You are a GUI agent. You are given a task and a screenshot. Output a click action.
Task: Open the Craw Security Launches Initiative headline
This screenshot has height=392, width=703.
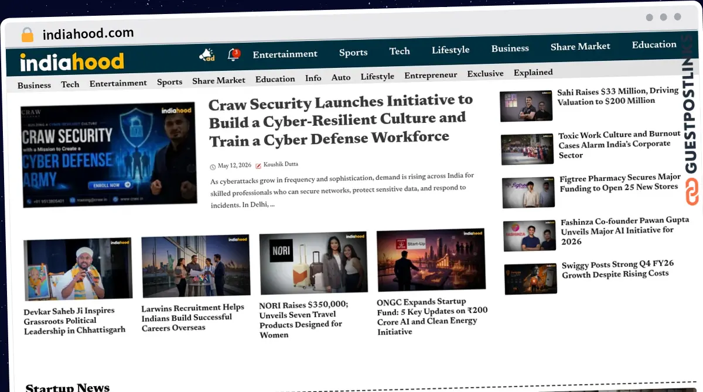[x=340, y=121]
